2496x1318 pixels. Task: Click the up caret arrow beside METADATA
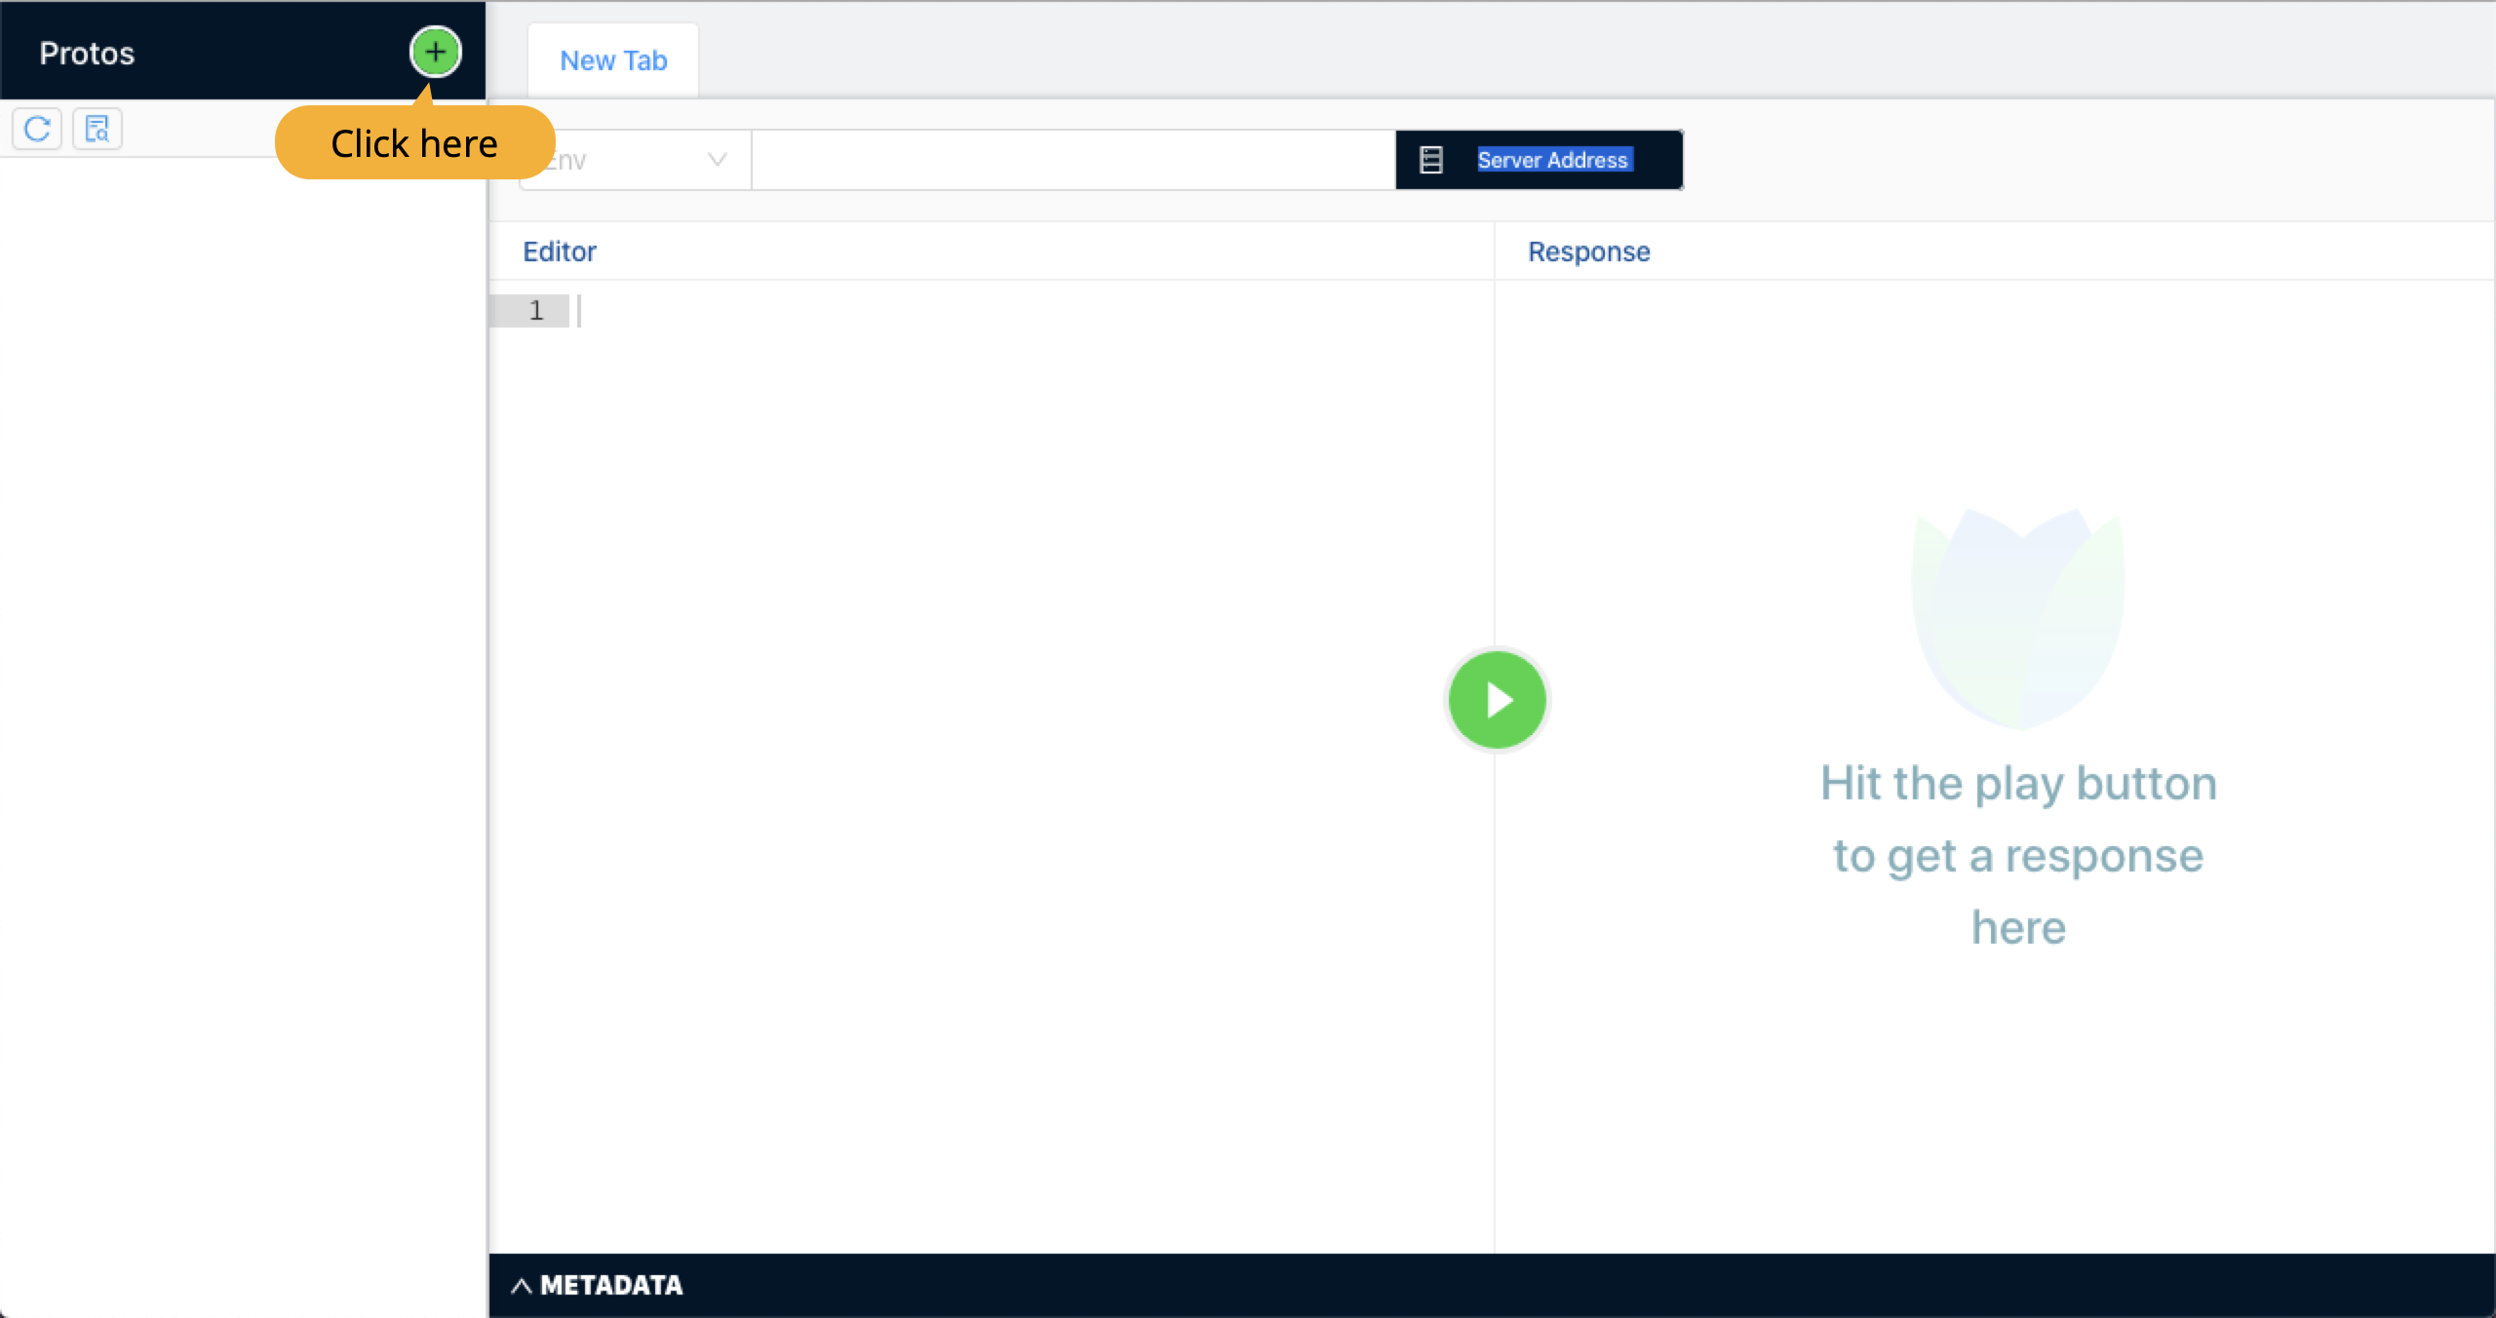522,1286
